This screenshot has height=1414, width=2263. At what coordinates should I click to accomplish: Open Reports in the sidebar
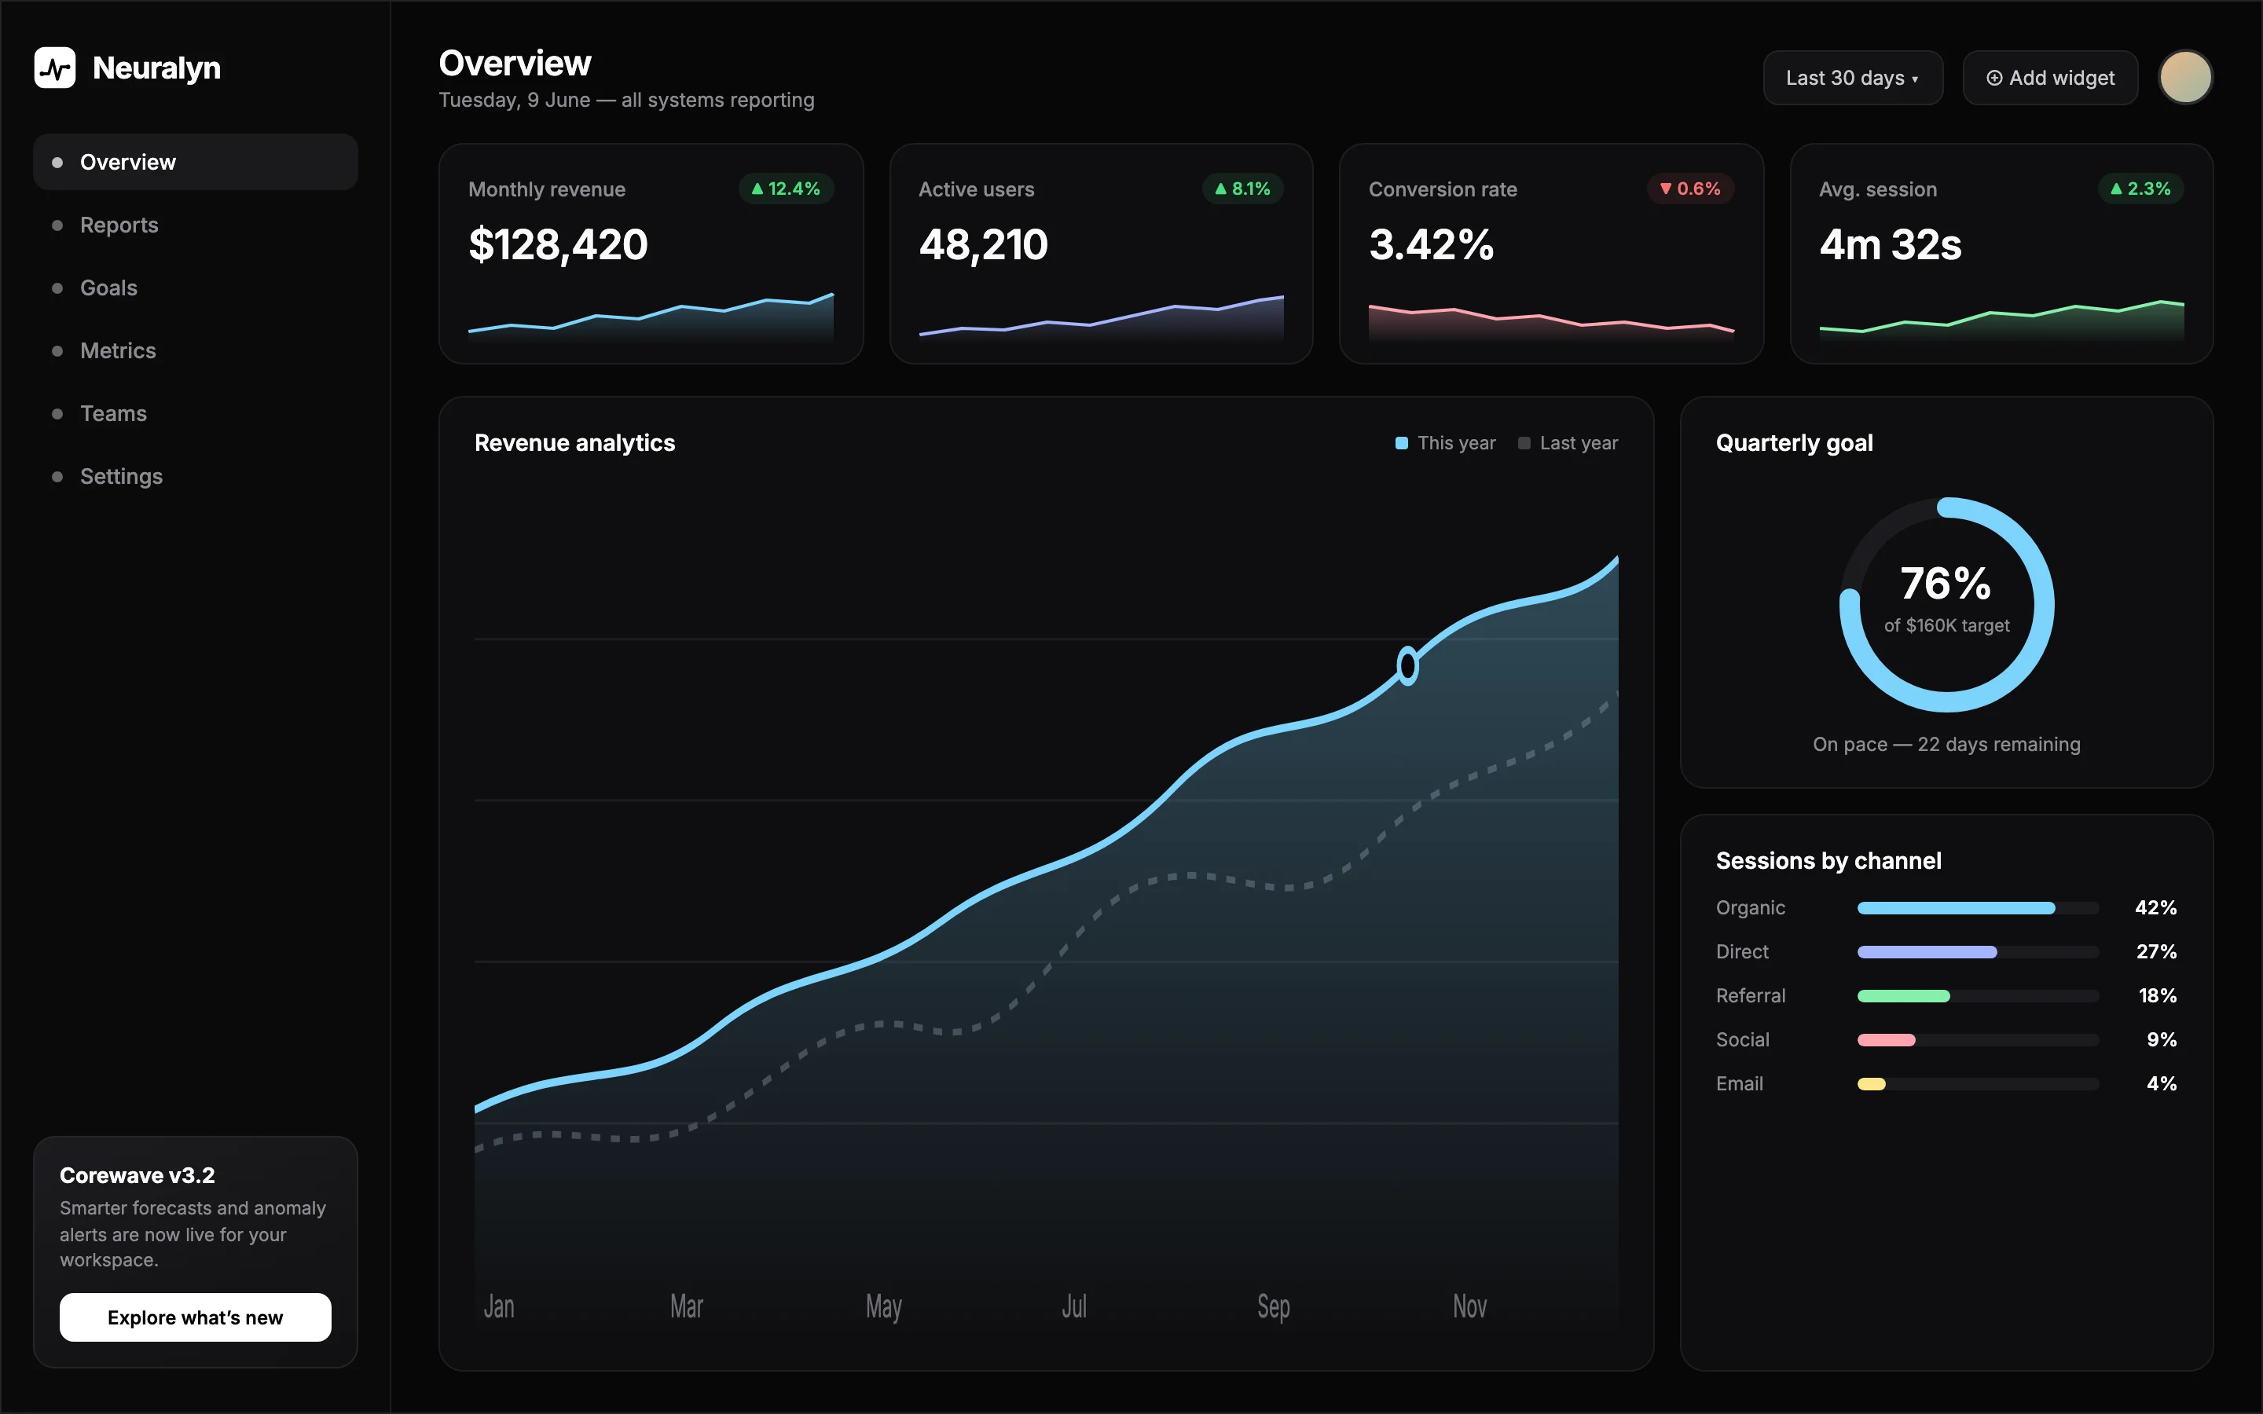(196, 225)
